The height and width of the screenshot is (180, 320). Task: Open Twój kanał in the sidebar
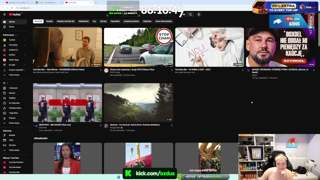pos(14,88)
